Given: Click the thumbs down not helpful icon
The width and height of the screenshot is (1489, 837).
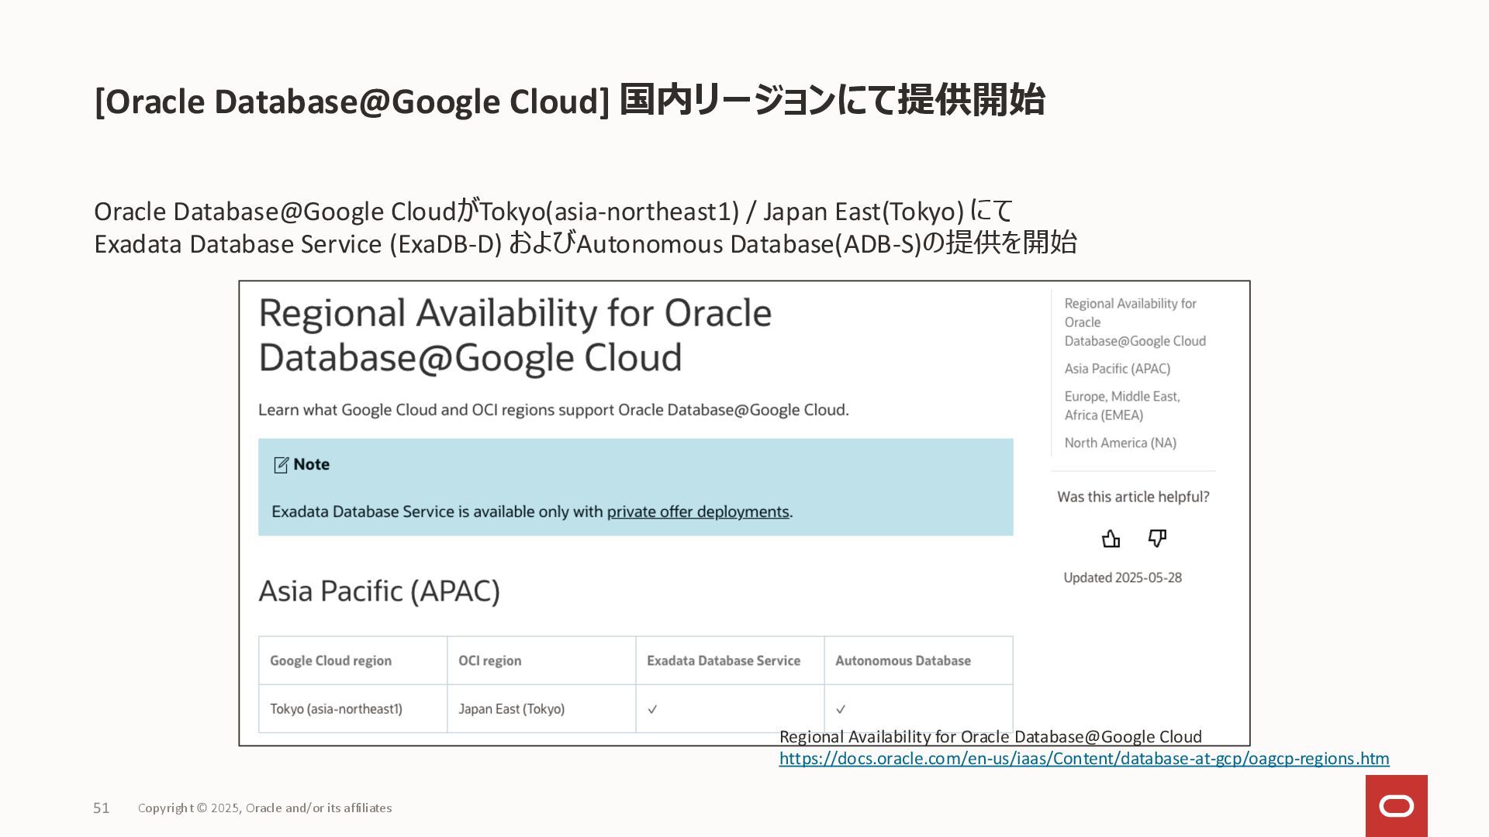Looking at the screenshot, I should [1157, 538].
